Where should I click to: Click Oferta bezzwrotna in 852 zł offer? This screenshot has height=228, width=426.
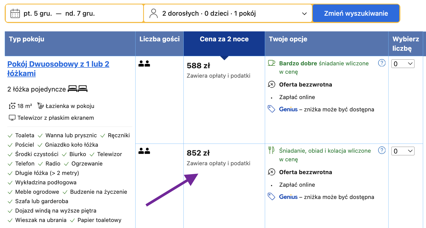pos(306,172)
